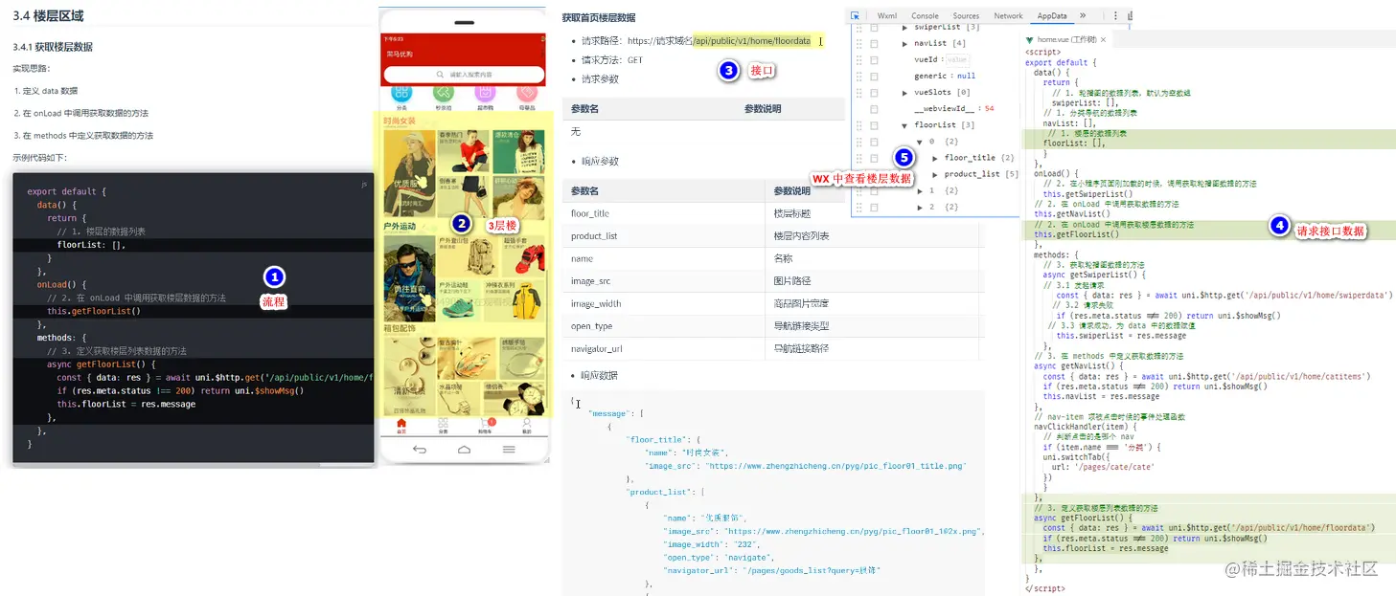
Task: Close the home.vue editor tab
Action: pos(1103,39)
